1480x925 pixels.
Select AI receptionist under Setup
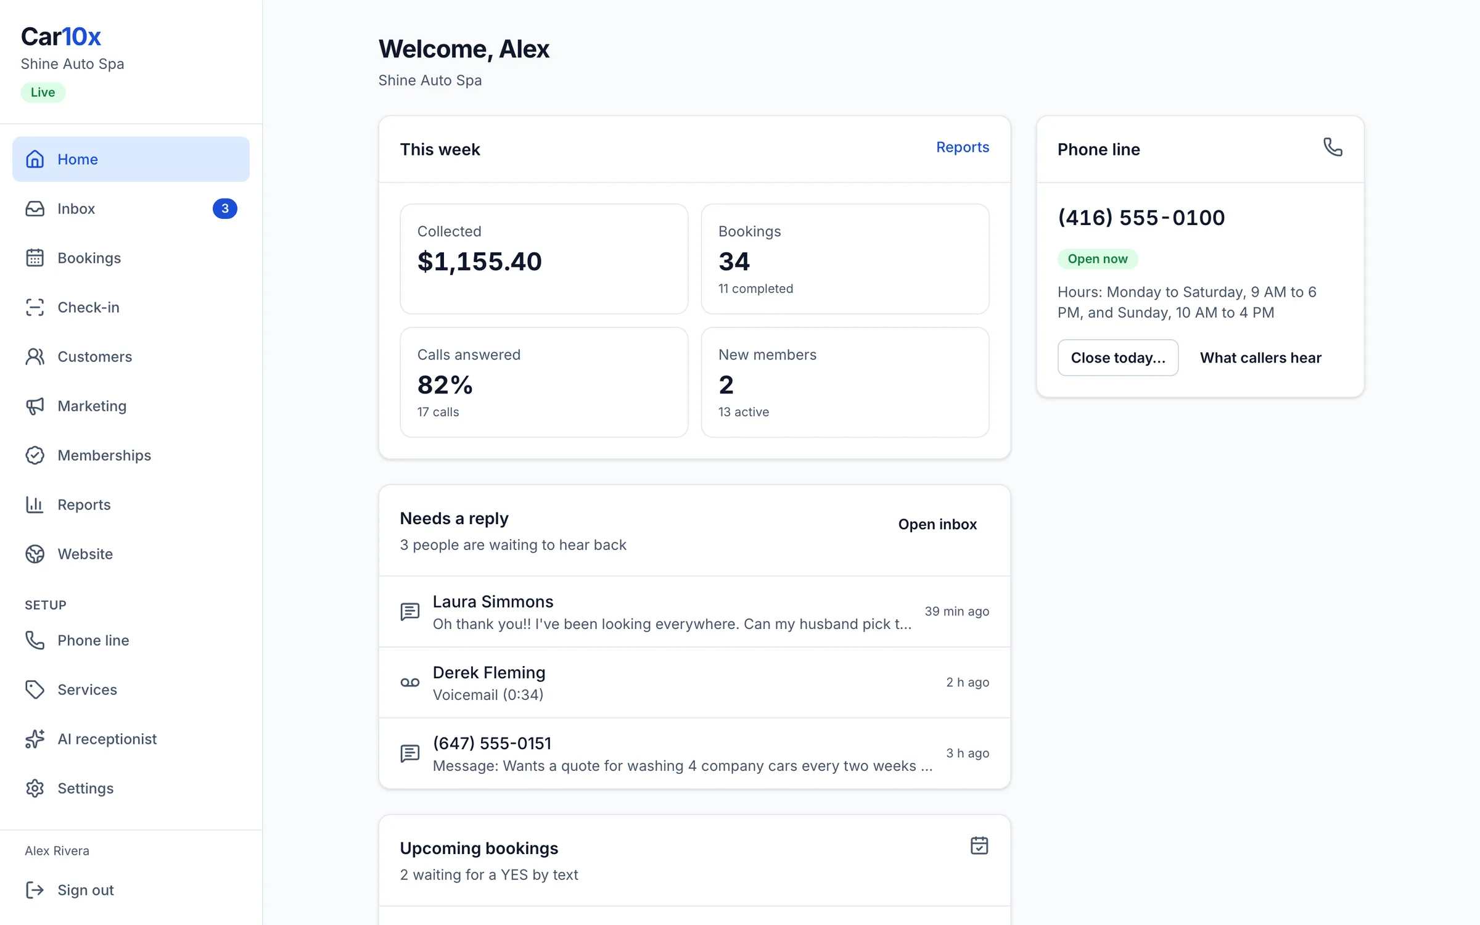[x=131, y=739]
